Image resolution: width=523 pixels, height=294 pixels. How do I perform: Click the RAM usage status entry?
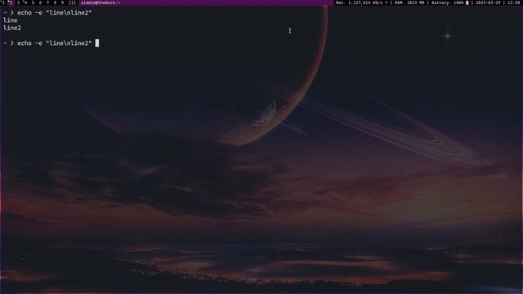click(409, 2)
